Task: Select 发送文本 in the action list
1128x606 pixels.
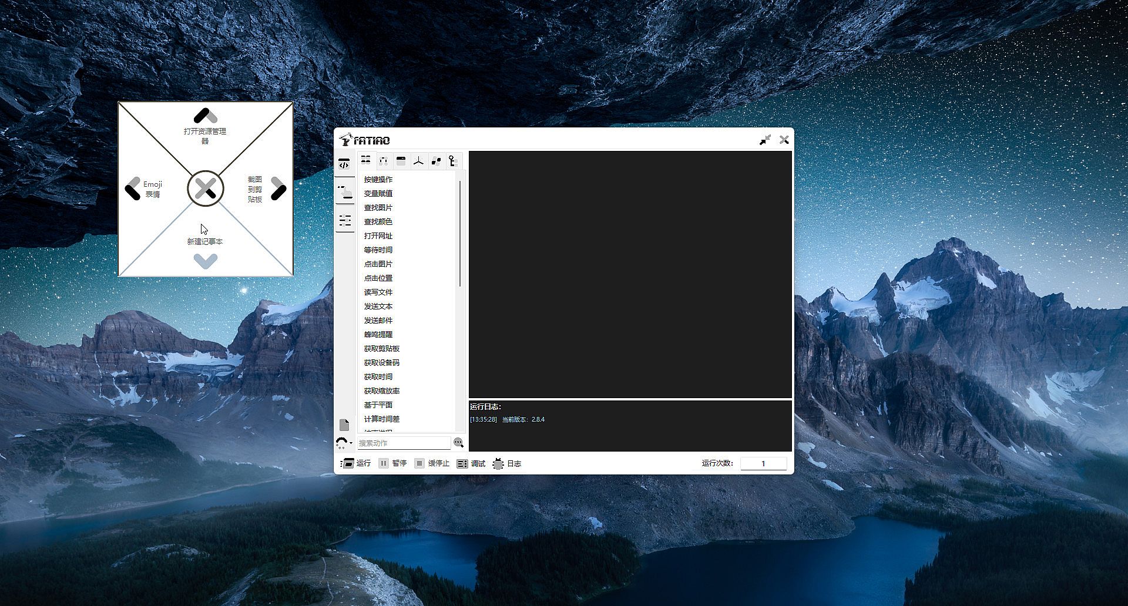Action: [x=378, y=307]
